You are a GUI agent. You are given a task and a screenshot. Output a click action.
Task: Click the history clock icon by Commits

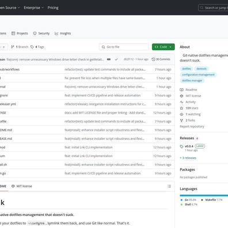[x=153, y=59]
